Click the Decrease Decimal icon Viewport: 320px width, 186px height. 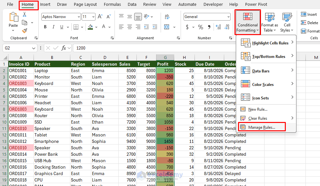227,27
